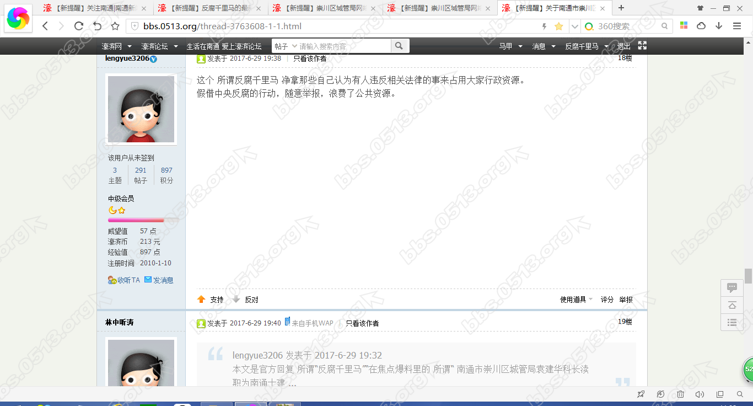
Task: Expand the 使用道具 dropdown
Action: tap(576, 300)
